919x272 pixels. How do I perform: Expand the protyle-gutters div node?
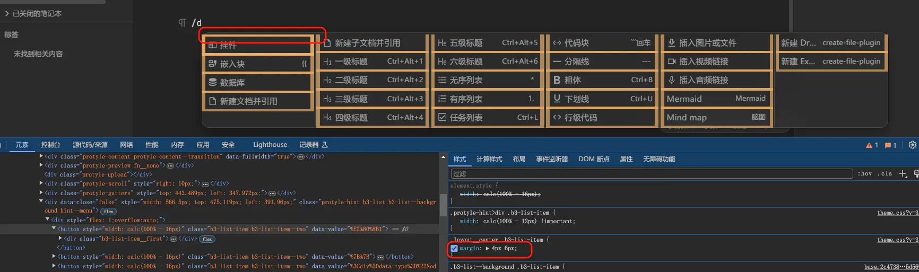[41, 193]
